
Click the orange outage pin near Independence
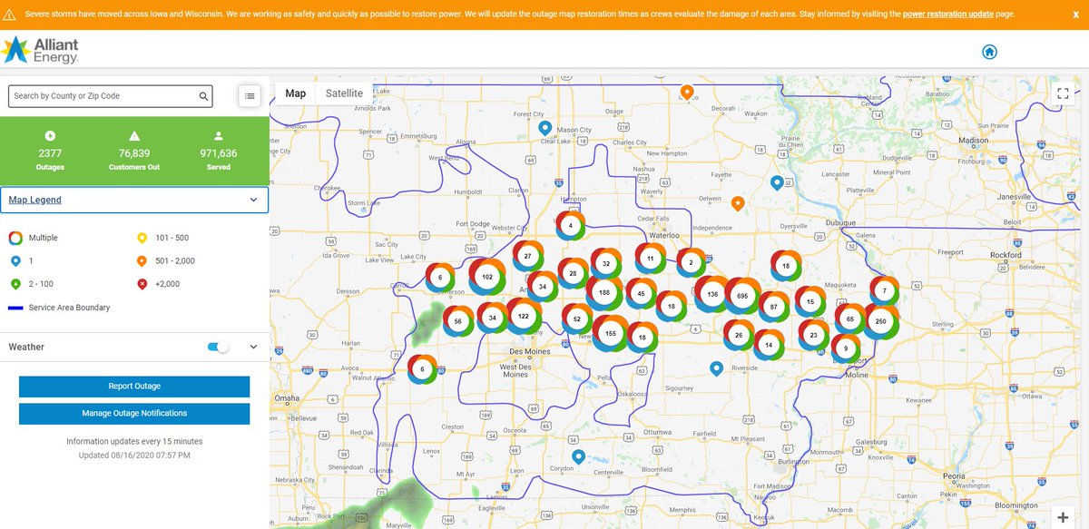[x=738, y=203]
